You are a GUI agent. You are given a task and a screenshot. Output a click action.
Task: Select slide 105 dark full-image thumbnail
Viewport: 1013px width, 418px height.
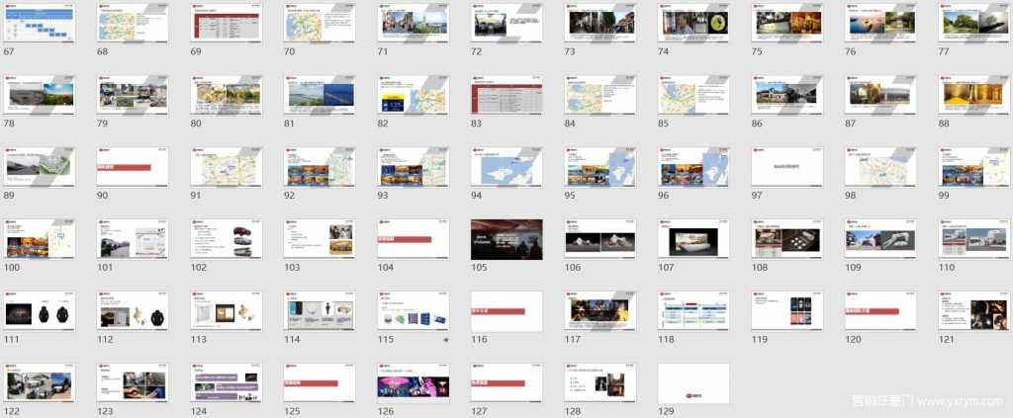tap(506, 239)
